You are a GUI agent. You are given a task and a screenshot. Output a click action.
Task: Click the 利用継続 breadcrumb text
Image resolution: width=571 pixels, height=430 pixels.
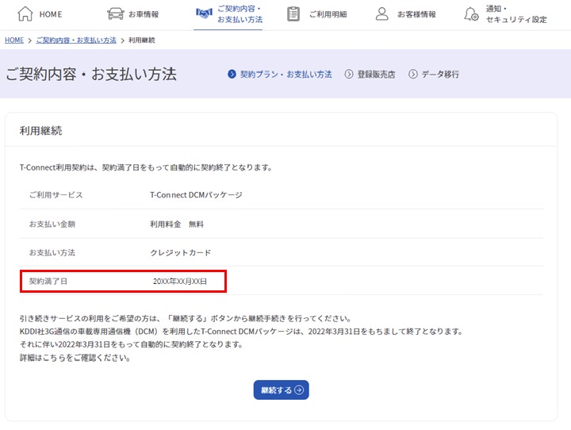coord(142,40)
